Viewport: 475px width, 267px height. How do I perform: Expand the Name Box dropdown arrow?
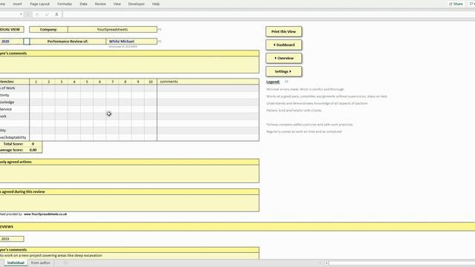pos(21,14)
